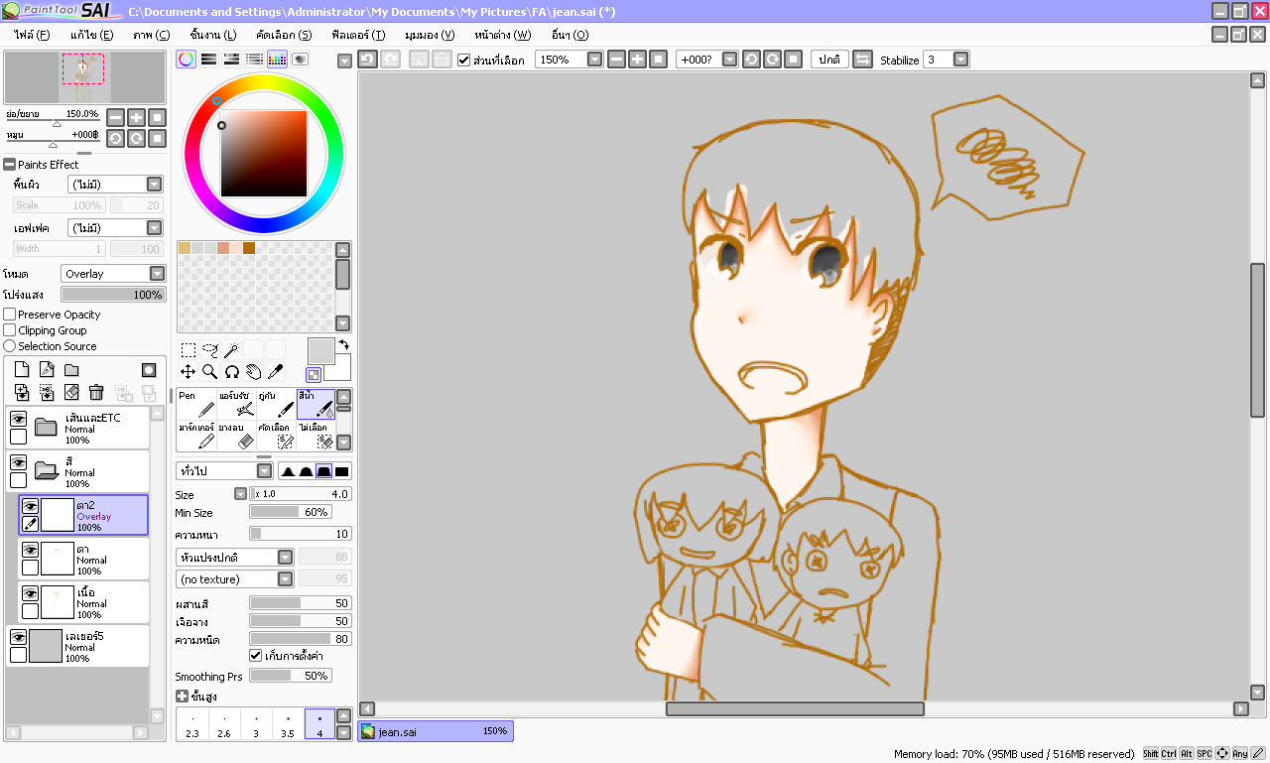Image resolution: width=1270 pixels, height=763 pixels.
Task: Open the (no texture) brush dropdown
Action: 235,579
